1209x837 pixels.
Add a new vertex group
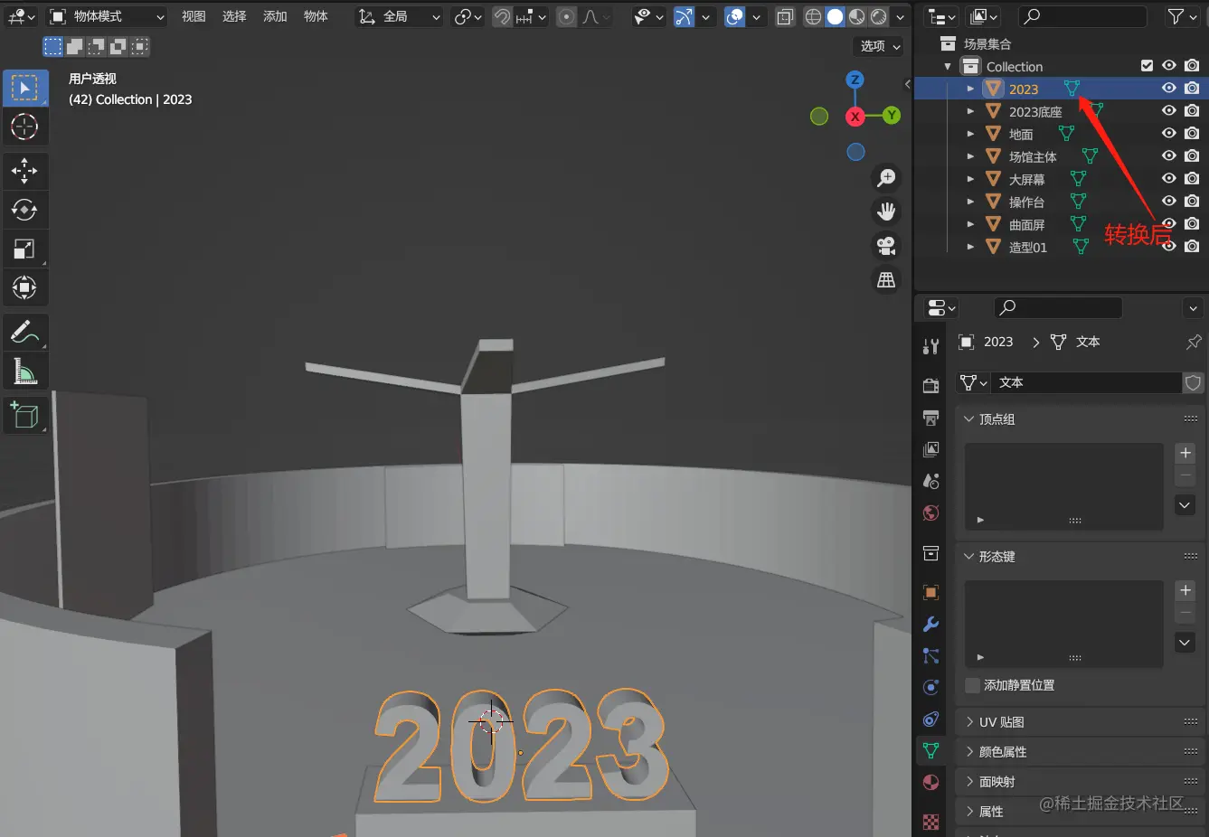[1185, 453]
